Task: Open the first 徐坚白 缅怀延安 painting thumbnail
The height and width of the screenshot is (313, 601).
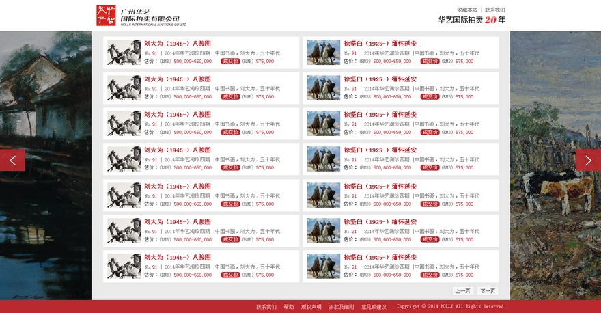Action: pyautogui.click(x=323, y=53)
